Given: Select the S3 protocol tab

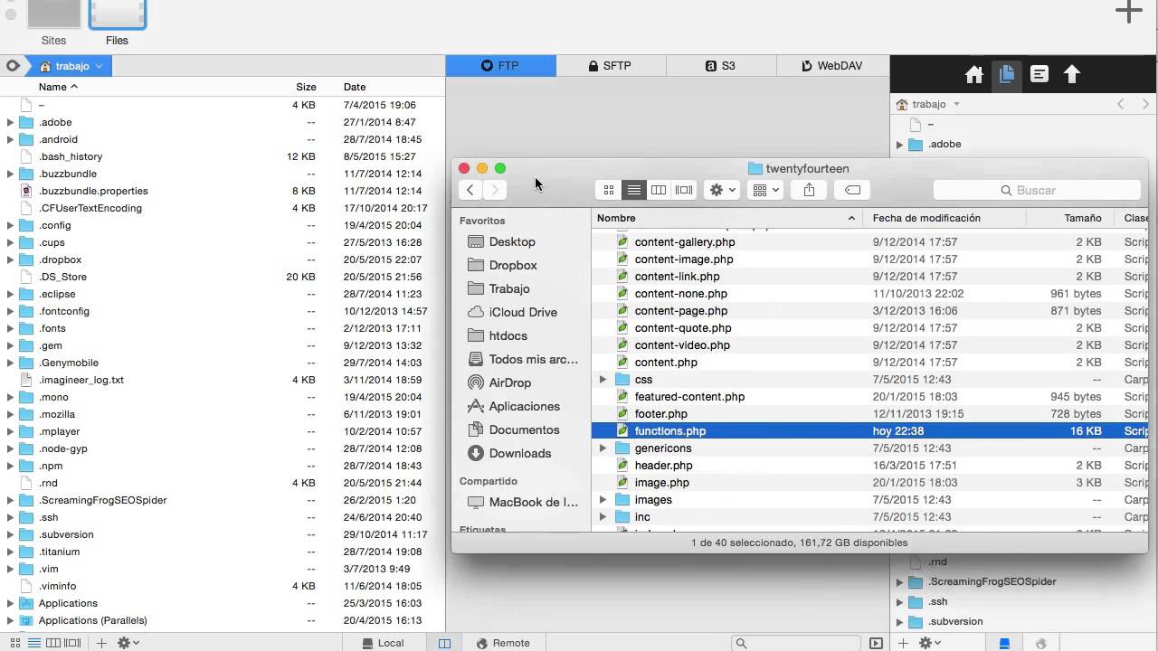Looking at the screenshot, I should pyautogui.click(x=721, y=65).
